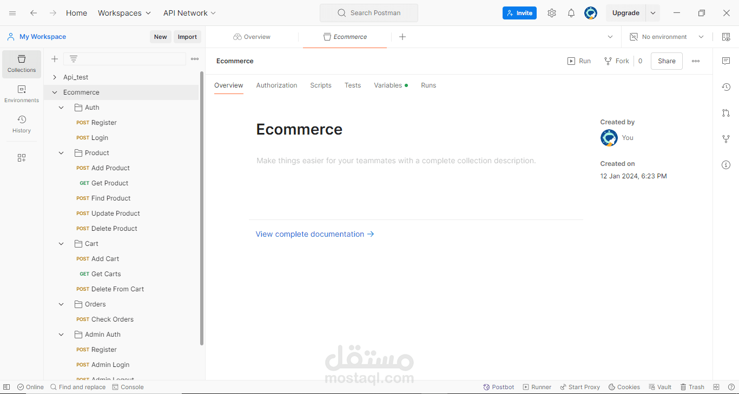Open a new tab with plus icon
Screen dimensions: 739x394
403,37
